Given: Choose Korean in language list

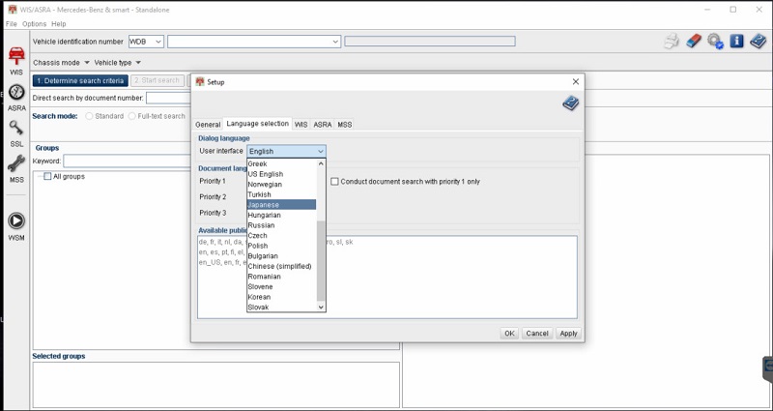Looking at the screenshot, I should [281, 297].
